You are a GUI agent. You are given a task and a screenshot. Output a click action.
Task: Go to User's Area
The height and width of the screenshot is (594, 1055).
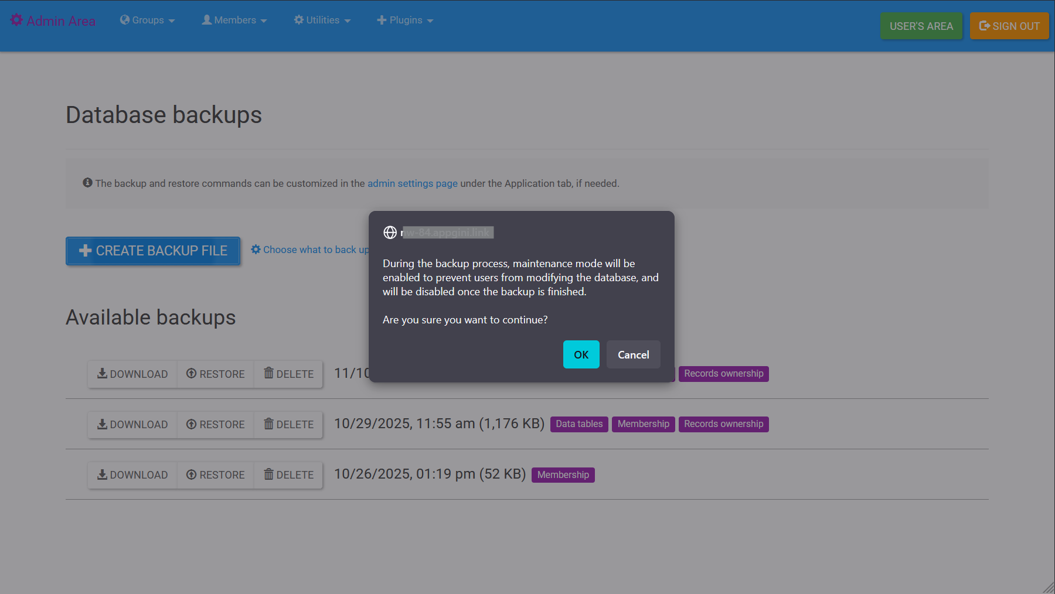click(921, 26)
